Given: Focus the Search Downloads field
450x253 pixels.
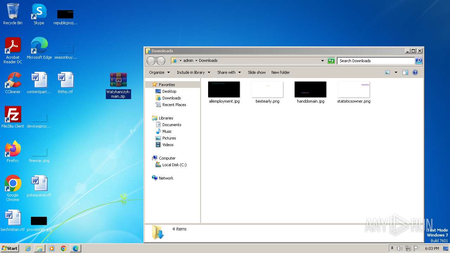Looking at the screenshot, I should 376,61.
